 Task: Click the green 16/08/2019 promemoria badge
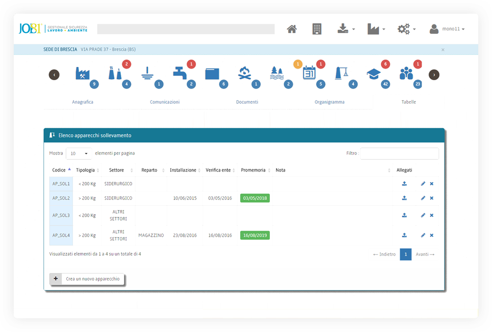coord(254,235)
